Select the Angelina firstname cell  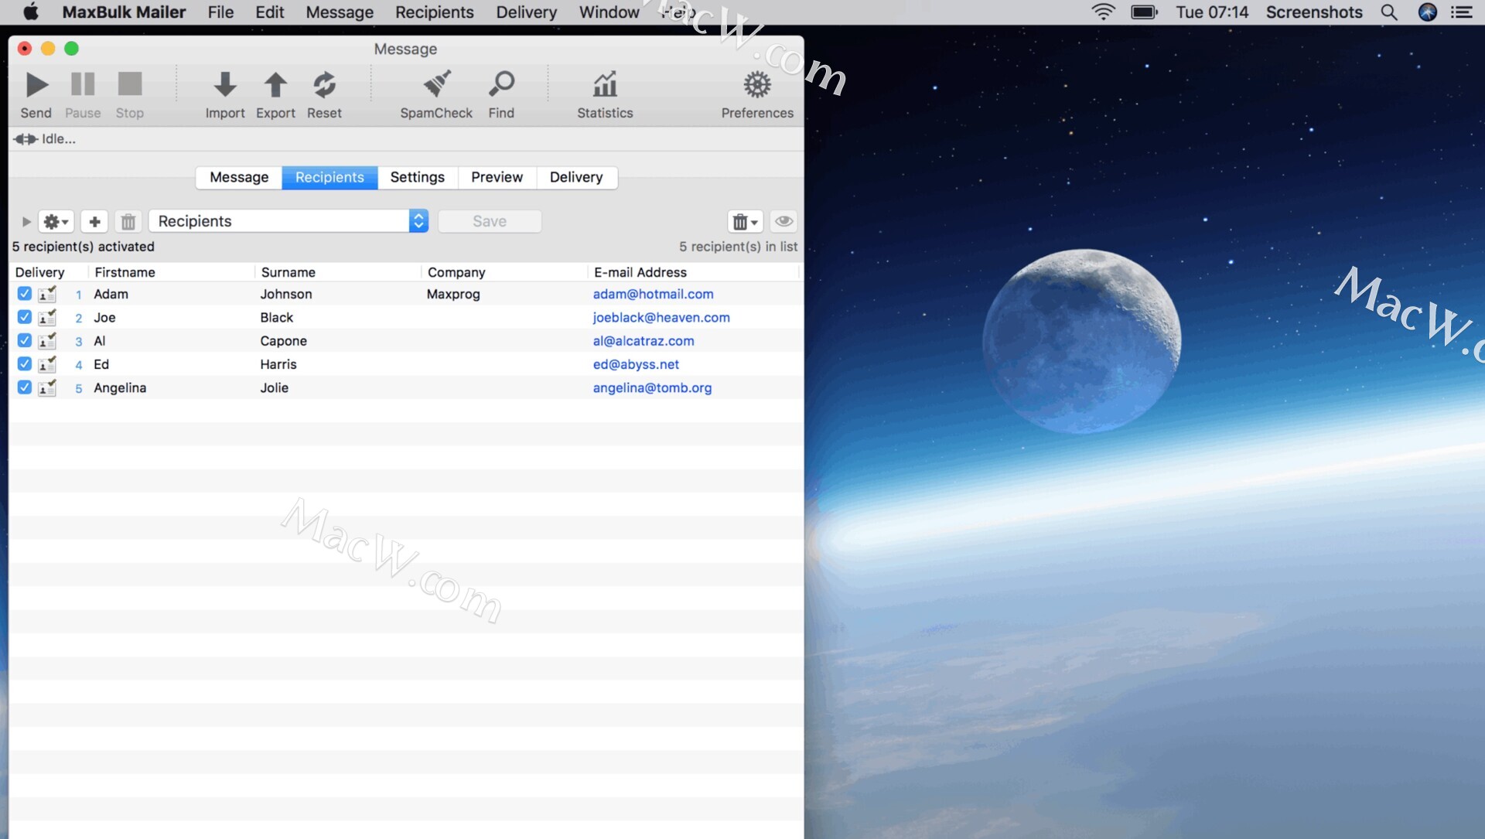120,387
